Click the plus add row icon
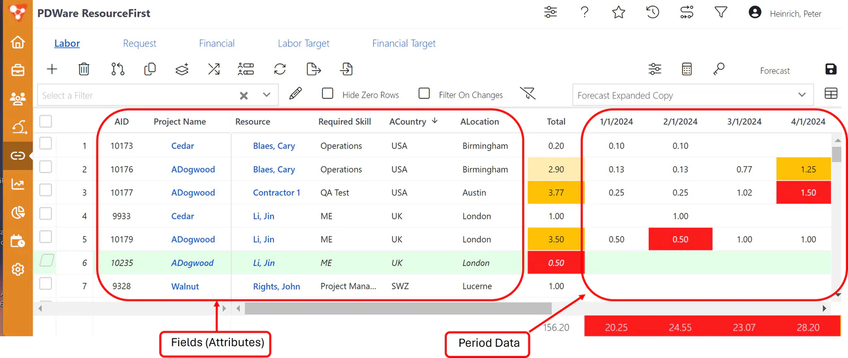 52,69
